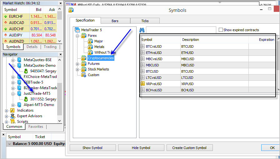
Task: Enable Show expired contracts checkbox
Action: click(221, 30)
